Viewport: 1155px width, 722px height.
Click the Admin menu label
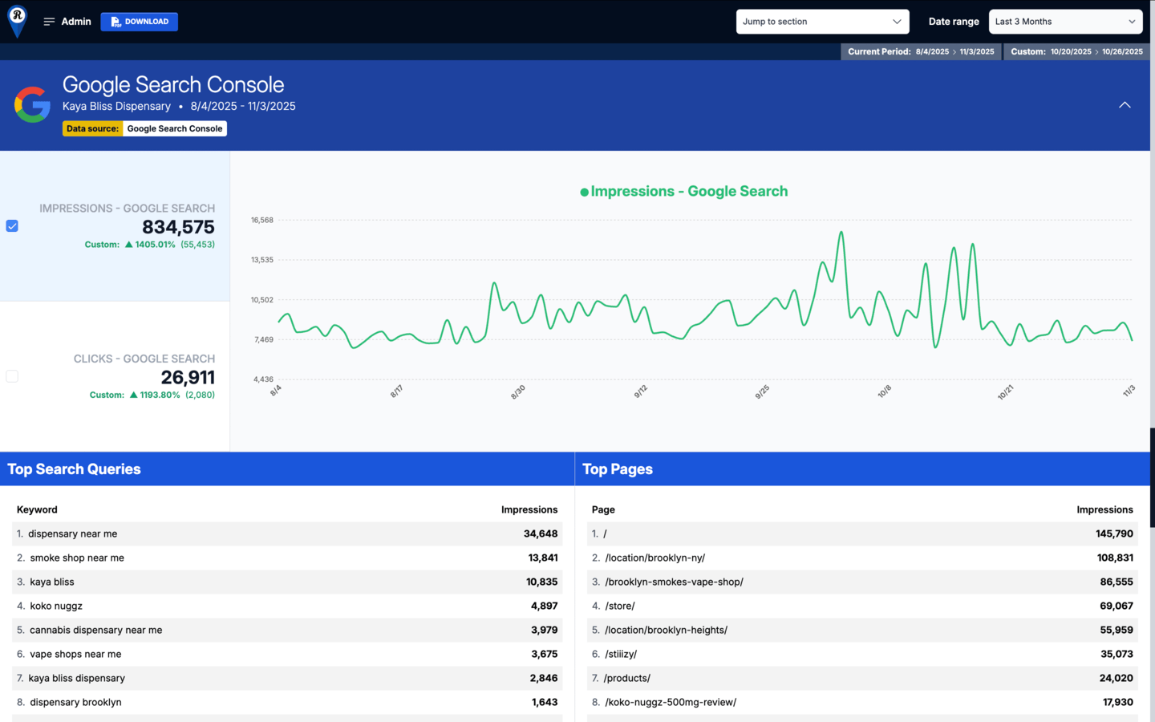[x=76, y=22]
